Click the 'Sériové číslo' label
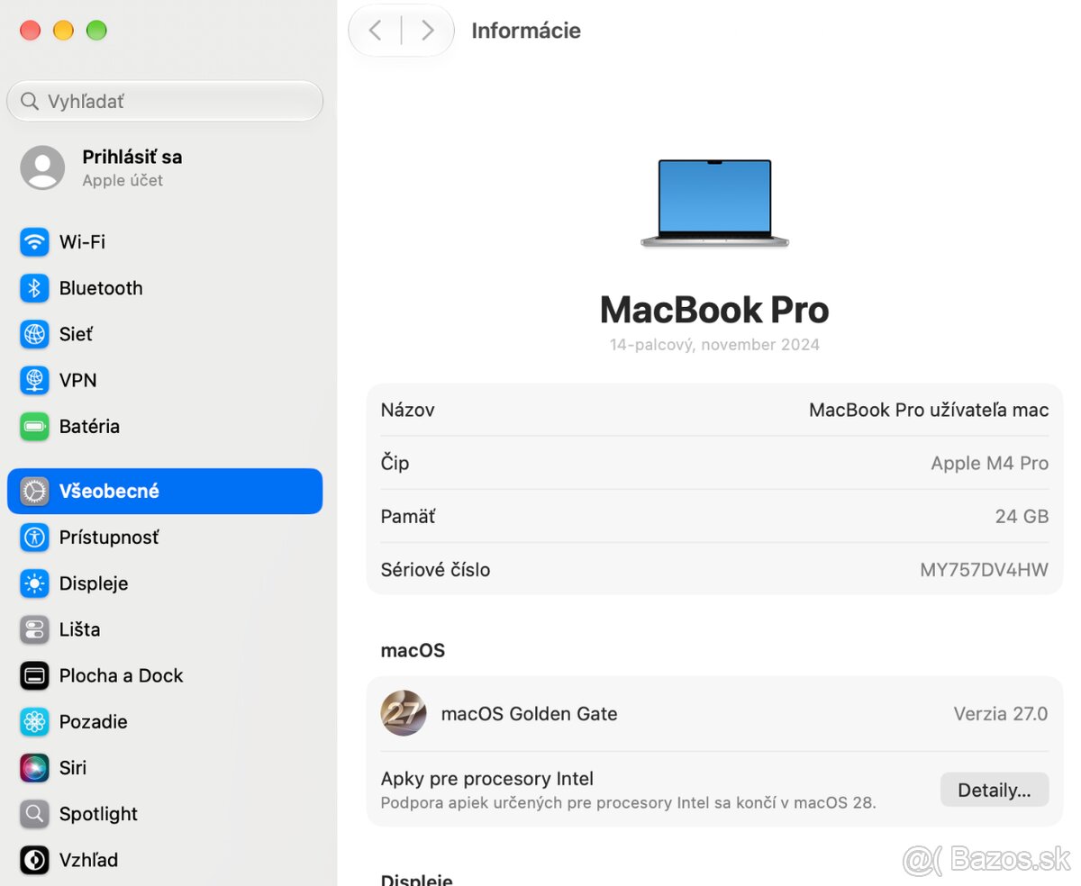 [x=435, y=569]
